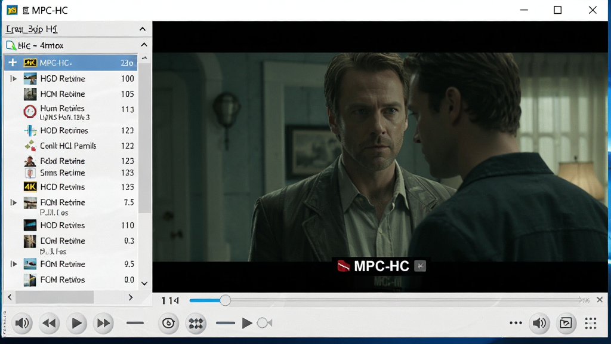This screenshot has width=611, height=344.
Task: Click the red clock icon of Hum Retirles
Action: tap(30, 112)
